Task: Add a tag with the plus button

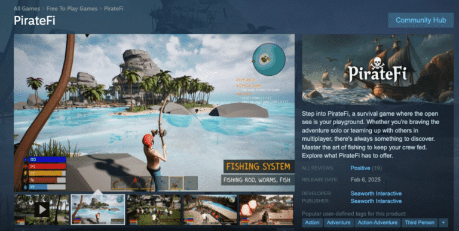Action: pos(443,223)
